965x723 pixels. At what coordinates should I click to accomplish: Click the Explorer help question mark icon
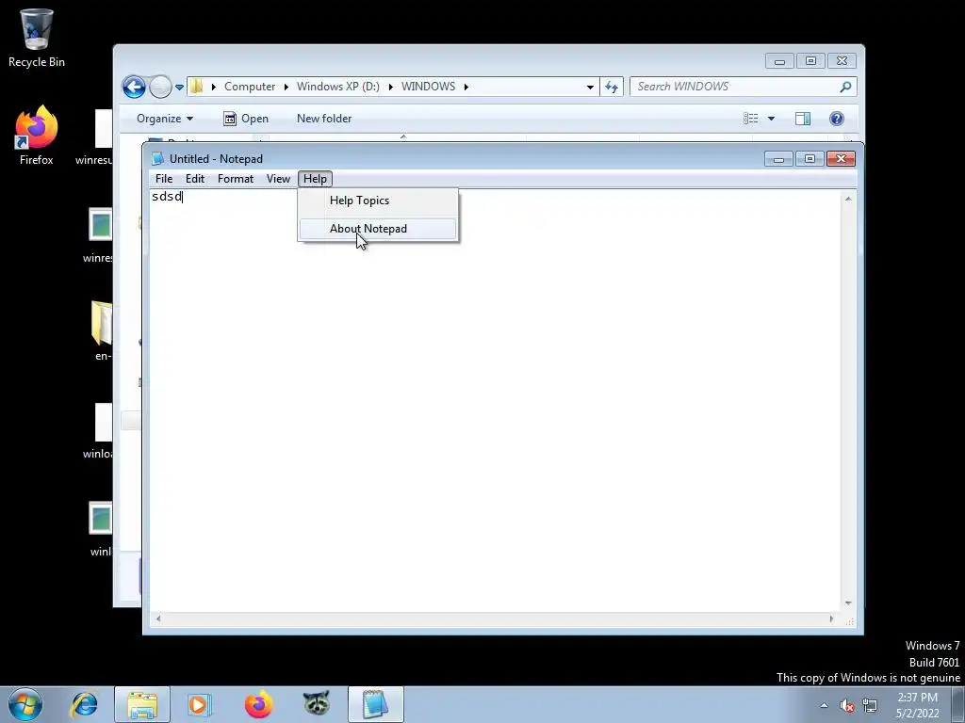[837, 119]
